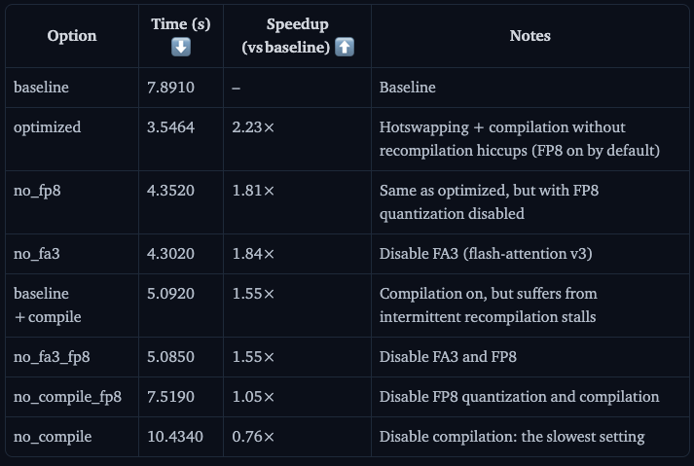Click the no_fa3_fp8 option cell
694x466 pixels.
(52, 357)
